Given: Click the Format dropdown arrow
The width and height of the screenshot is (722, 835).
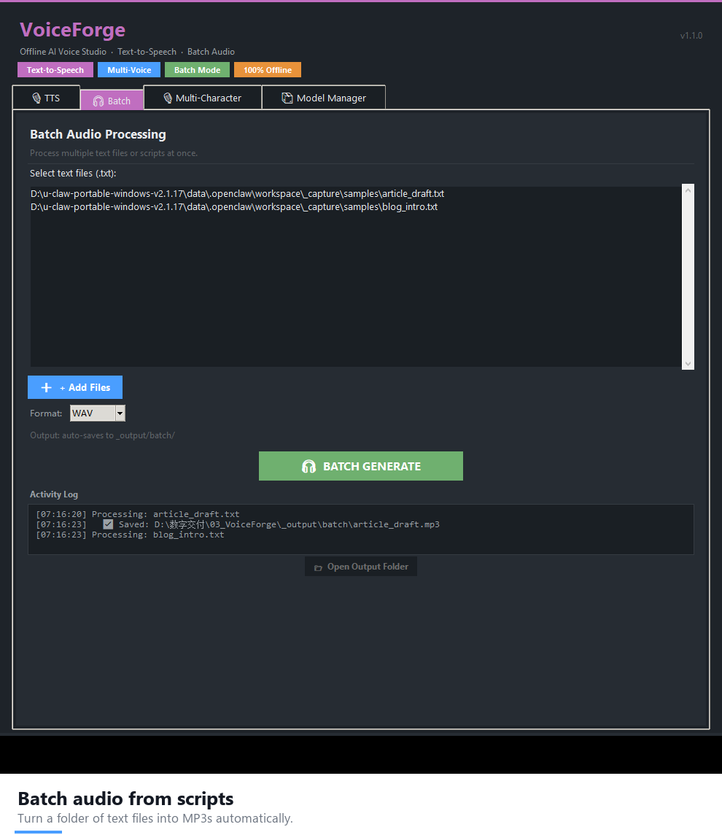Looking at the screenshot, I should coord(120,413).
